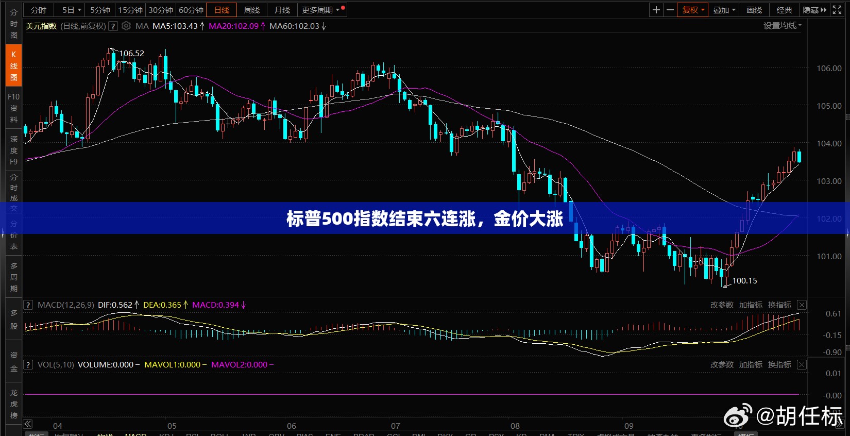This screenshot has width=850, height=436.
Task: Click 隐藏 to hide the side panel
Action: pos(814,10)
